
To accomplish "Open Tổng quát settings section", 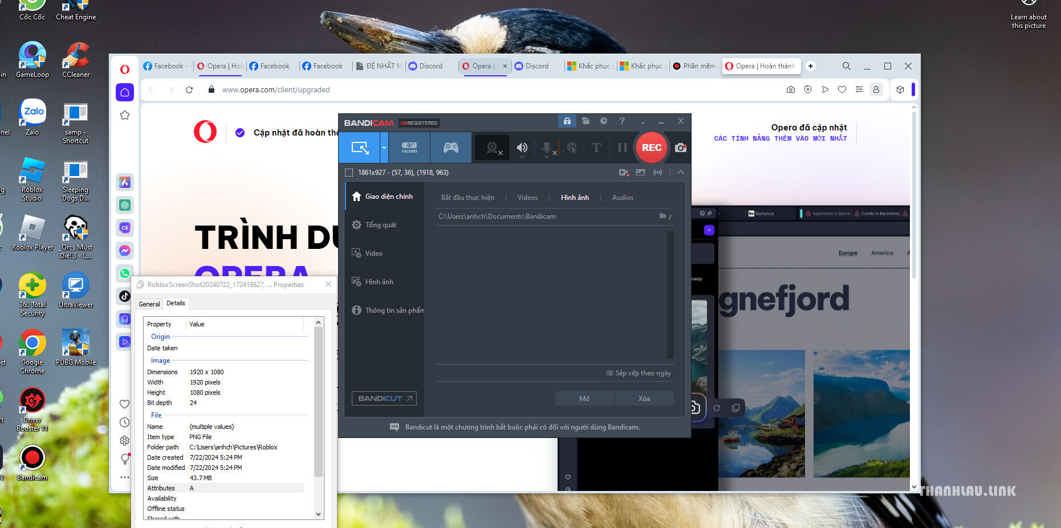I will 385,225.
